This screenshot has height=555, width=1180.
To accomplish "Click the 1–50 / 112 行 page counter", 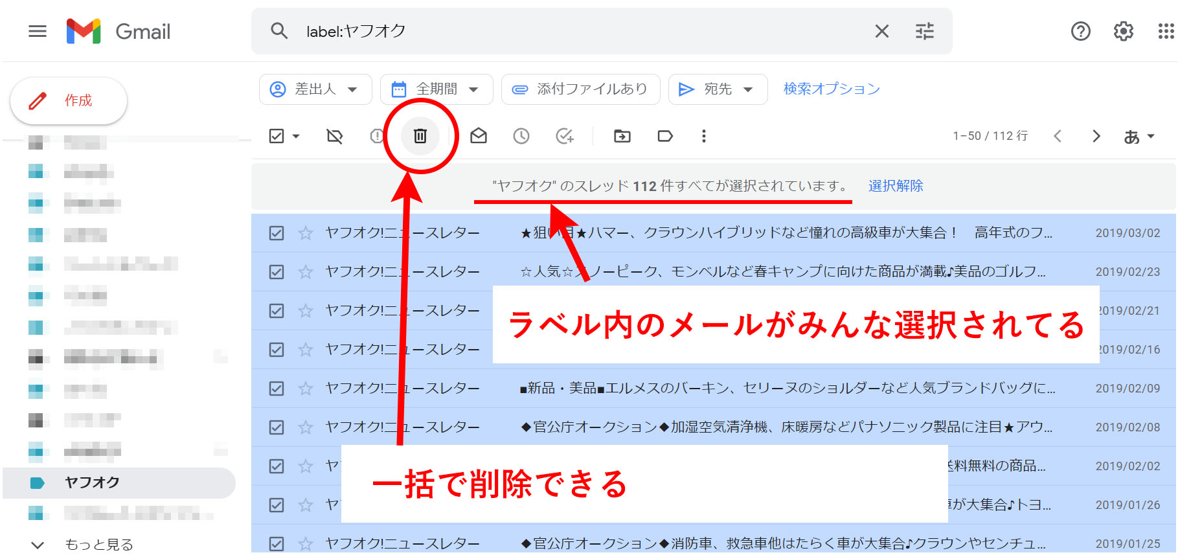I will [x=990, y=136].
